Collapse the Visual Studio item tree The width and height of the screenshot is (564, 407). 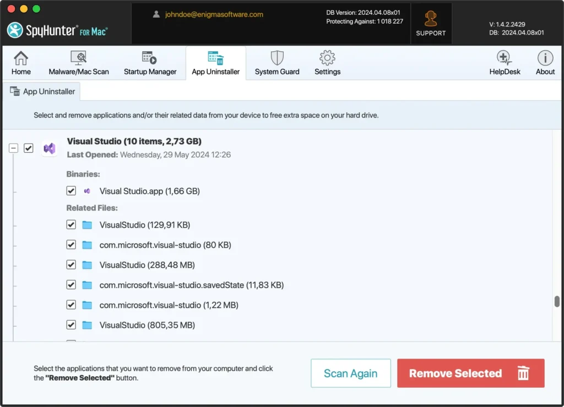13,148
